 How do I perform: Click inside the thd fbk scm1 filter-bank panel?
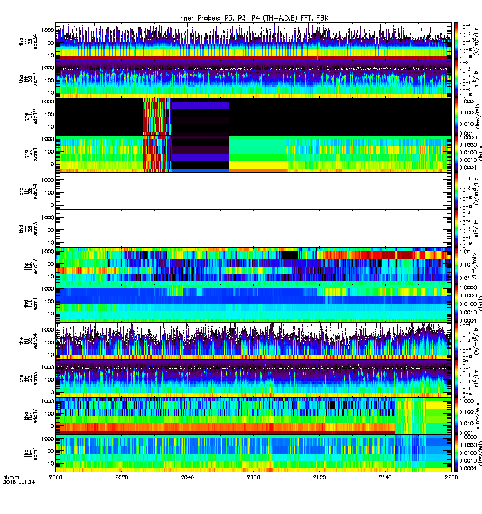(253, 304)
